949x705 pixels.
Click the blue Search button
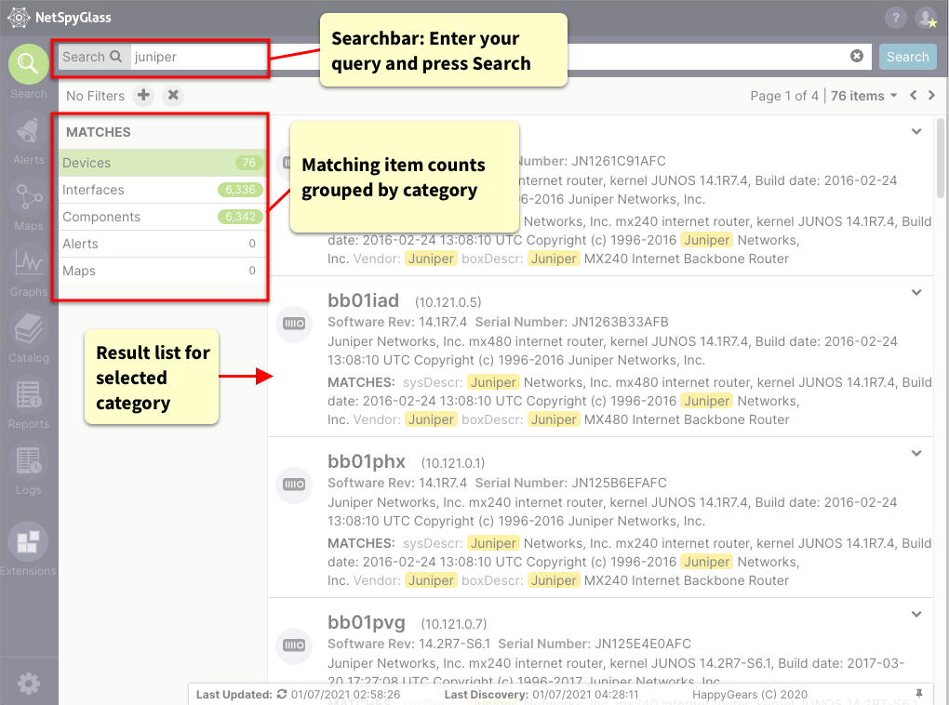[x=907, y=57]
